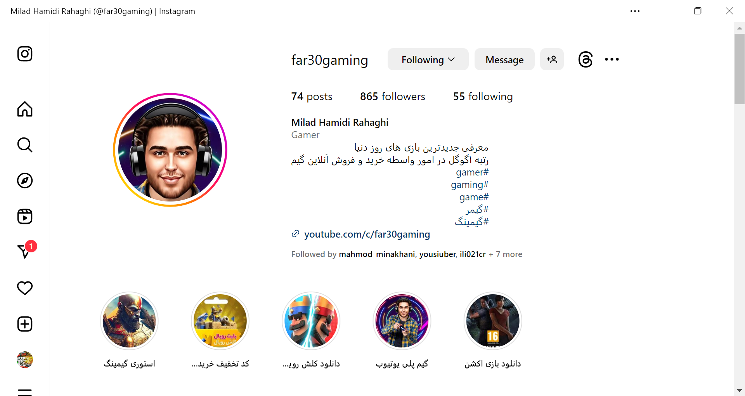The image size is (745, 396).
Task: Click the suggested users add-person button
Action: [x=552, y=59]
